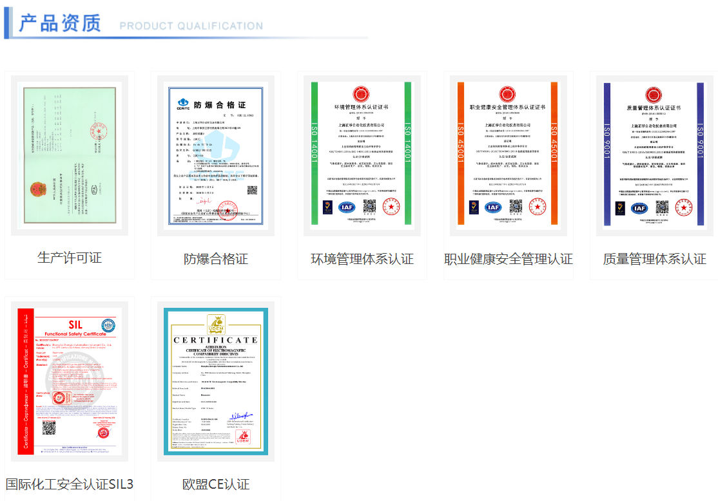
Task: Click the 防爆合格证 caption text
Action: pos(216,260)
